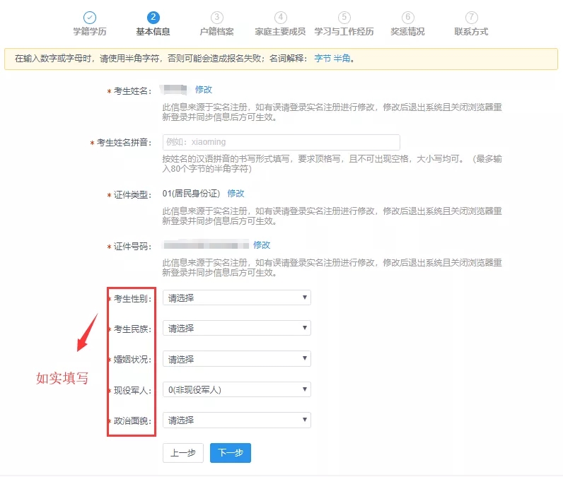Click the step 6 circle icon
This screenshot has width=563, height=477.
[x=407, y=18]
